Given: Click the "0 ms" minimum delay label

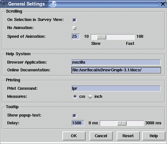Looking at the screenshot, I should (93, 123).
